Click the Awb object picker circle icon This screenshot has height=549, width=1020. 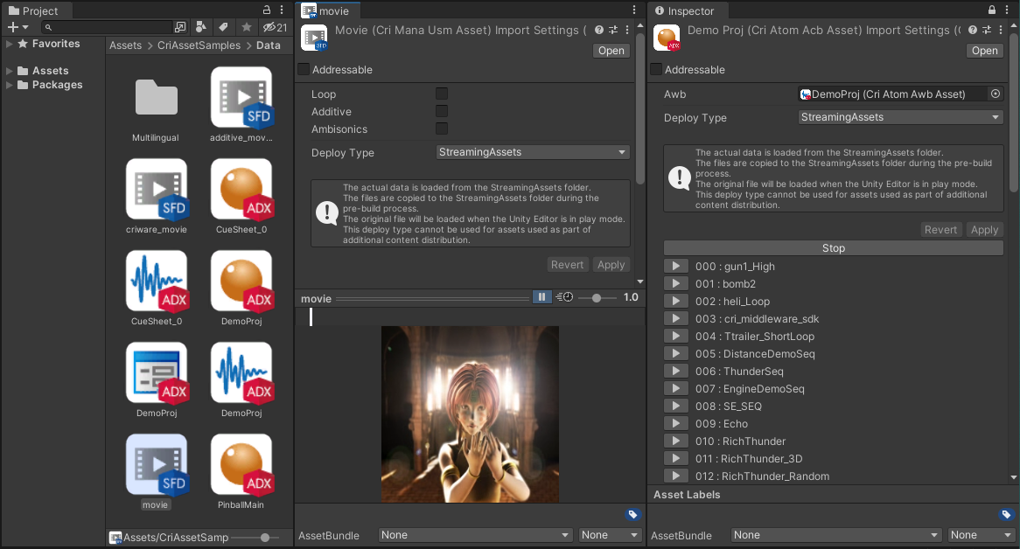tap(996, 94)
